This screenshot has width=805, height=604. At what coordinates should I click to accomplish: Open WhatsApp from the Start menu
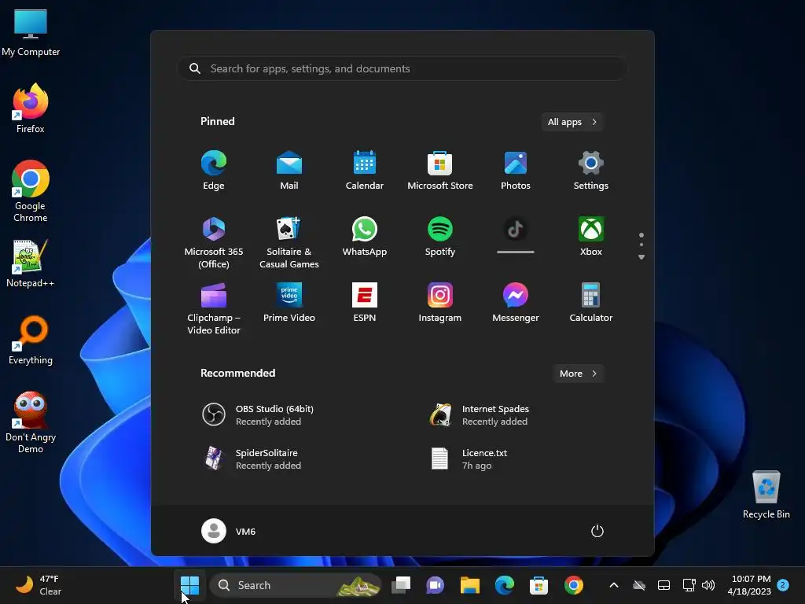[365, 236]
